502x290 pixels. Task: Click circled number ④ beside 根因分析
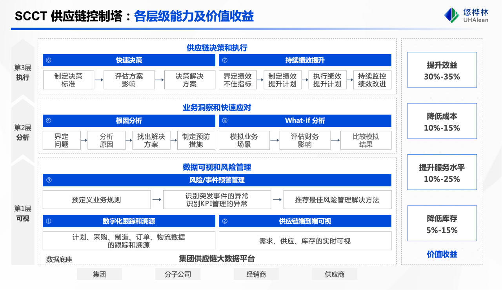(49, 121)
